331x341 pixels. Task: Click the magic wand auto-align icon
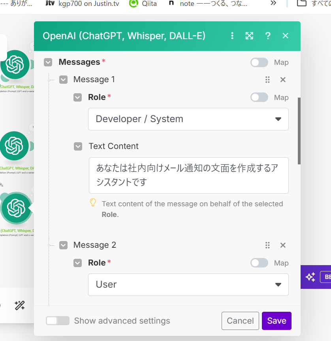coord(20,305)
